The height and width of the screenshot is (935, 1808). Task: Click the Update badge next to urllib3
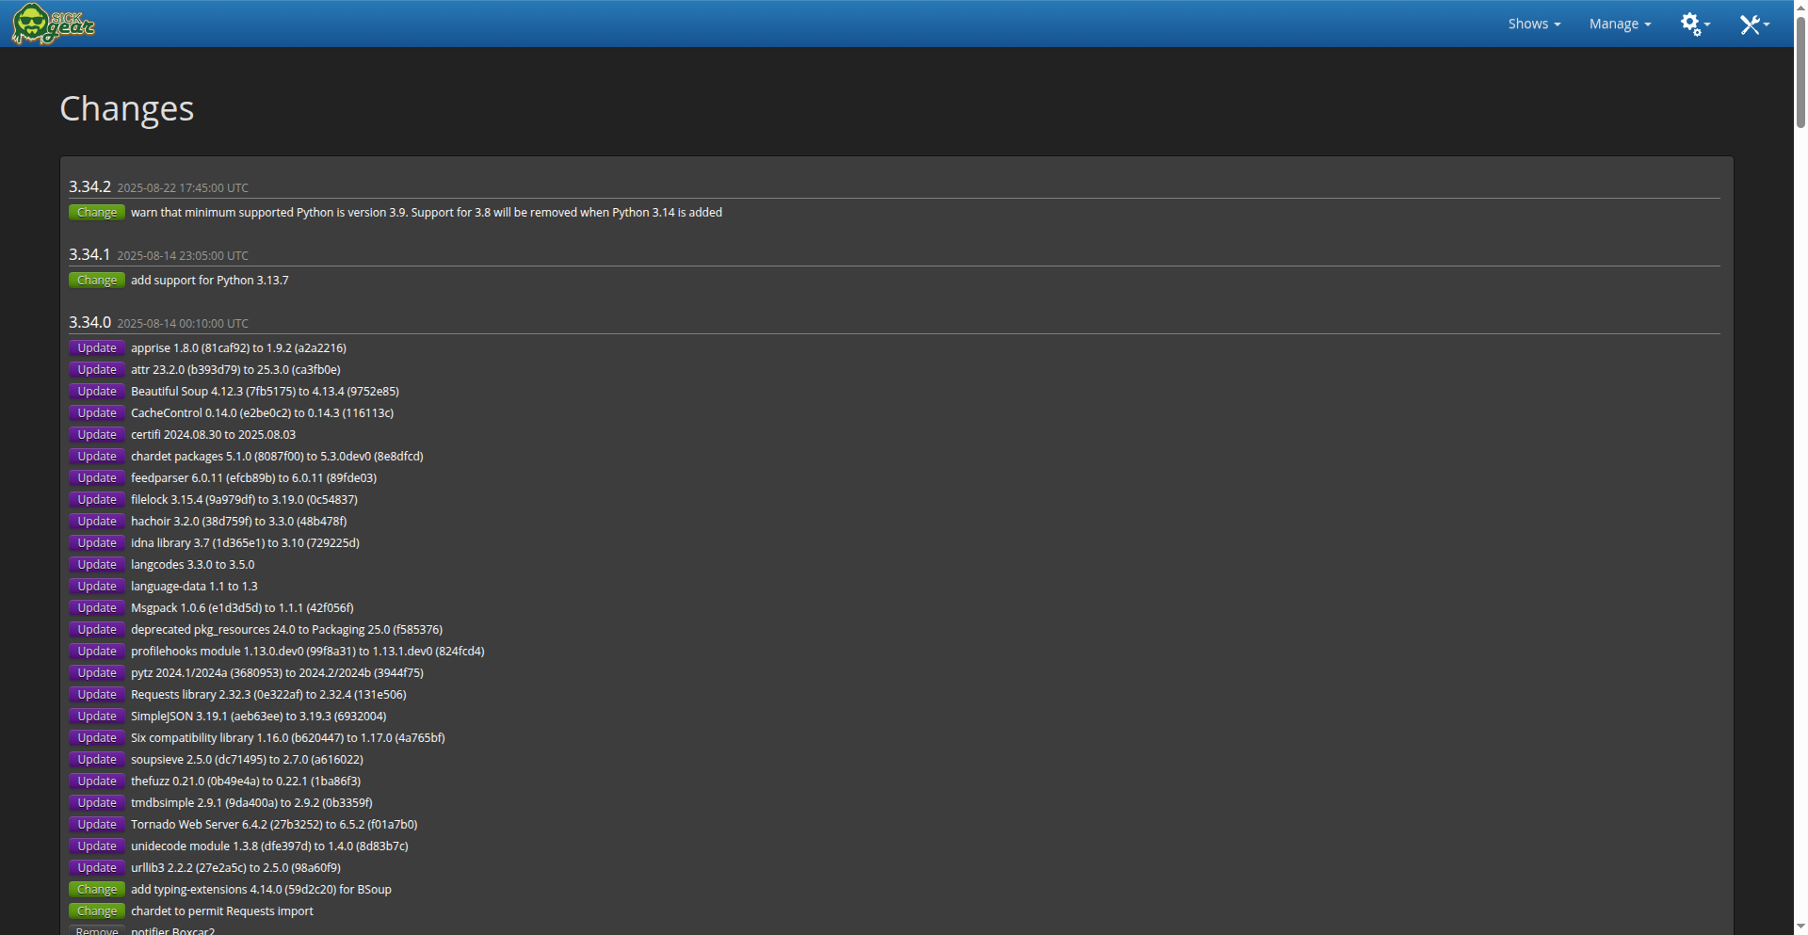tap(97, 868)
